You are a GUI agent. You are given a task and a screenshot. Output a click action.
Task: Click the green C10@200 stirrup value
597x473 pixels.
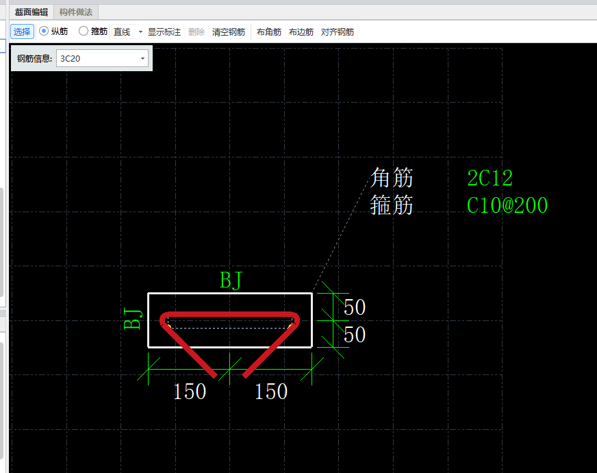pos(507,205)
